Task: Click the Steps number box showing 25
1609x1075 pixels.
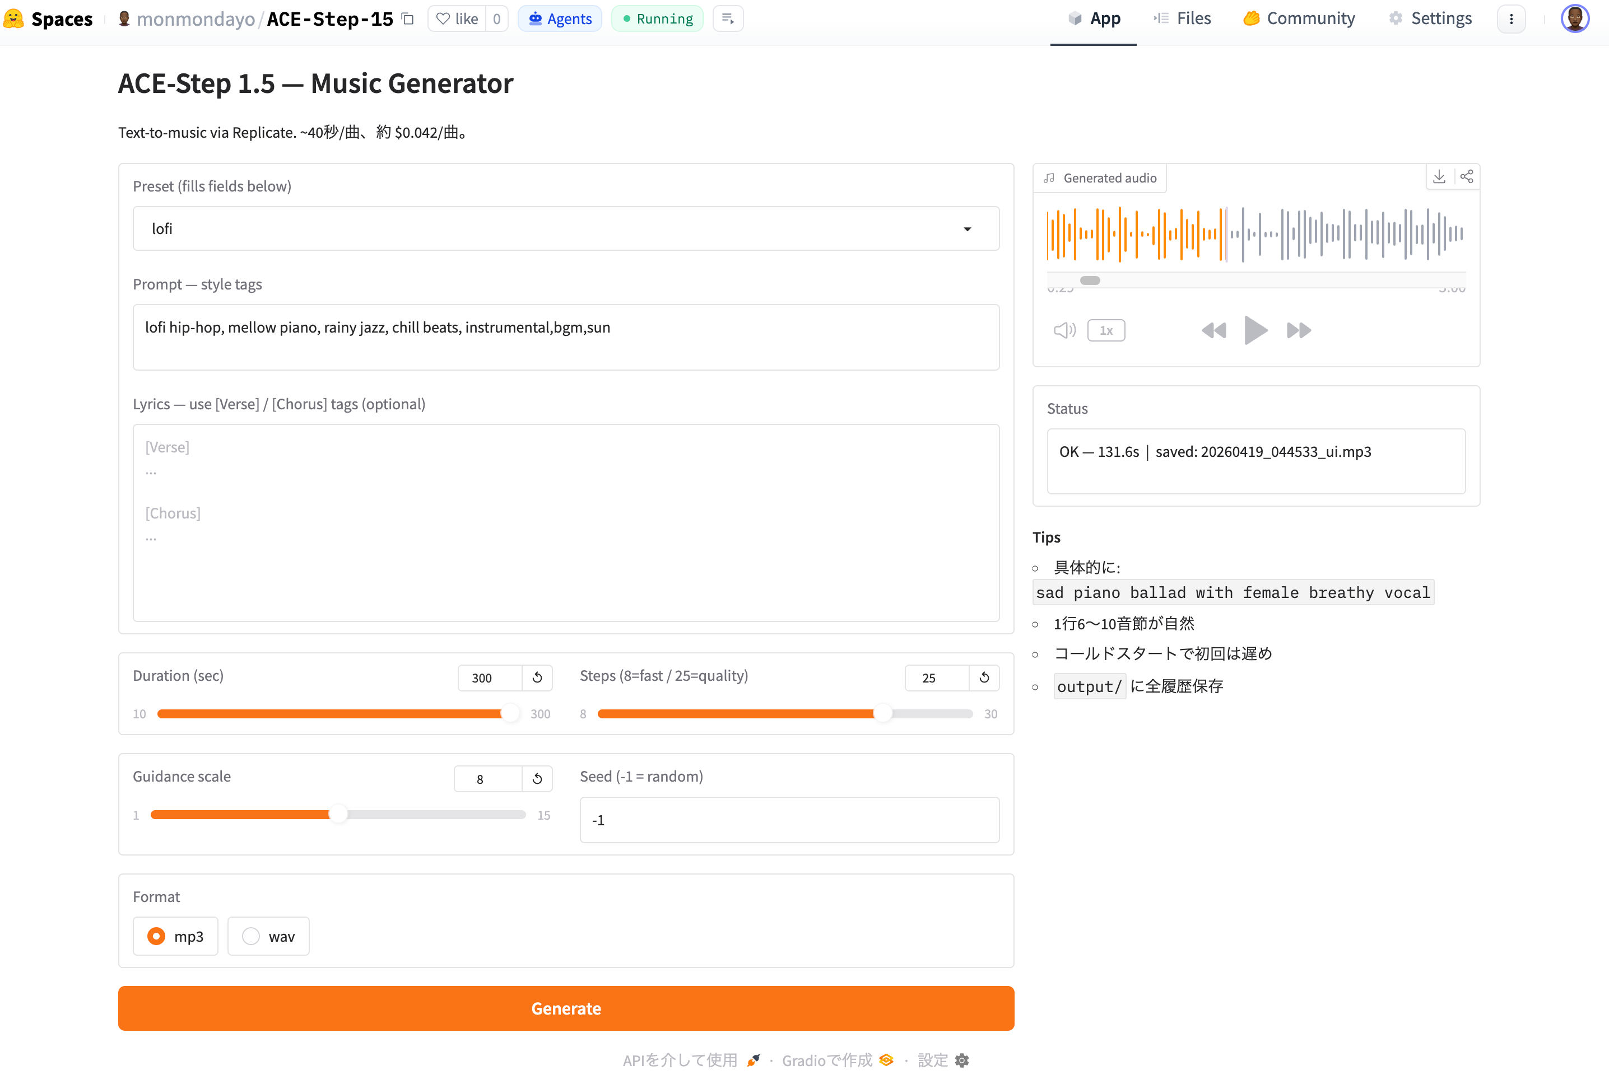Action: pos(937,677)
